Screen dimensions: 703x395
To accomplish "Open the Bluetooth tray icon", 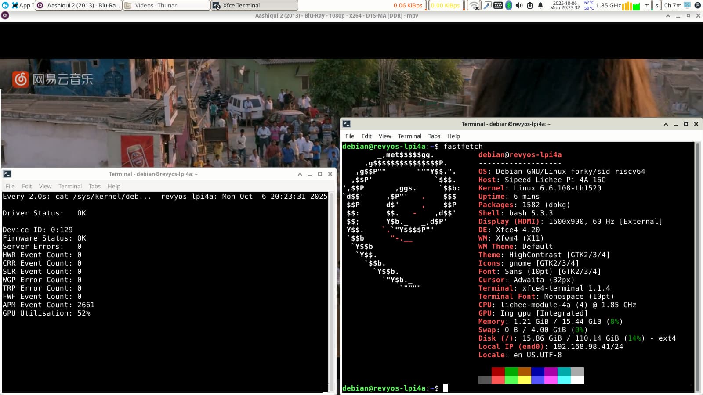I will coord(509,5).
